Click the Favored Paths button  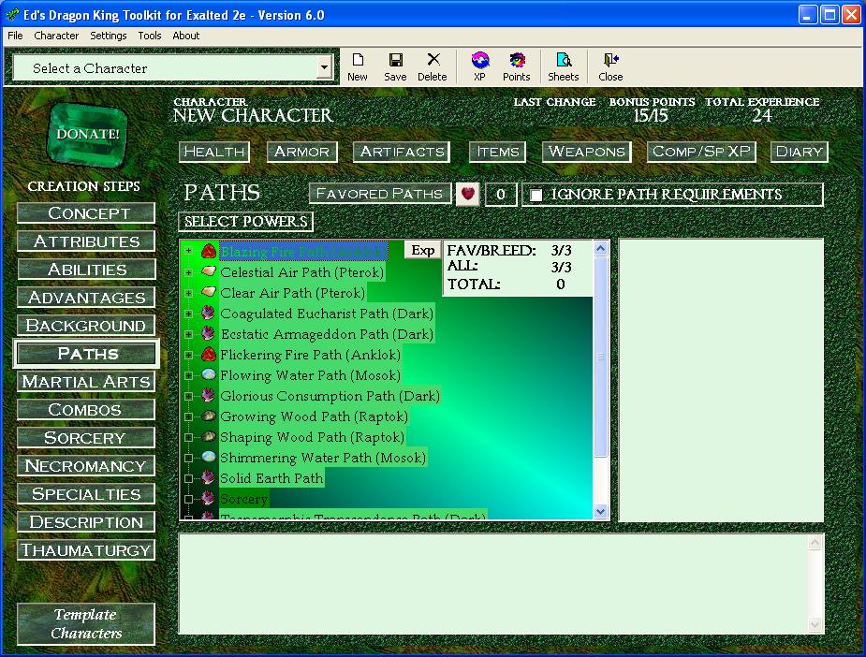click(379, 194)
